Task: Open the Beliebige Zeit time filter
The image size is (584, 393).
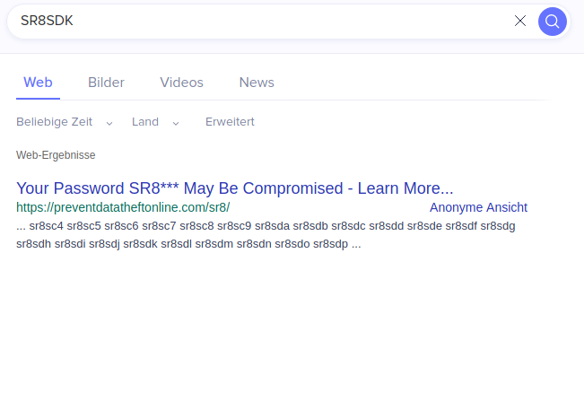Action: coord(55,122)
